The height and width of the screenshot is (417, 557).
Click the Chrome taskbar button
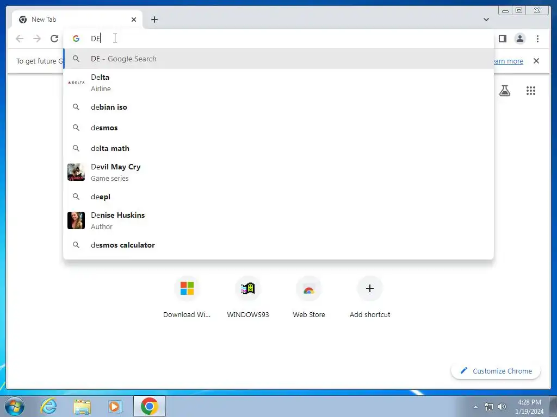click(x=150, y=406)
